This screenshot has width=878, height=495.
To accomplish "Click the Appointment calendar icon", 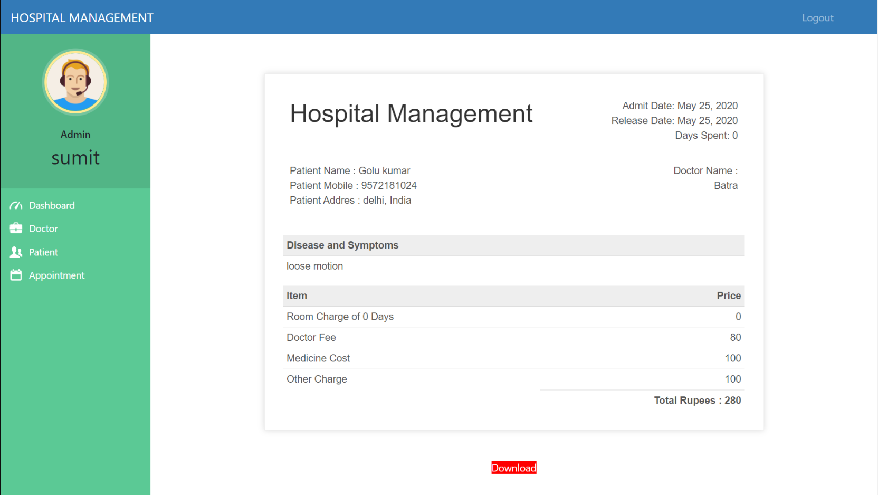I will click(x=16, y=275).
